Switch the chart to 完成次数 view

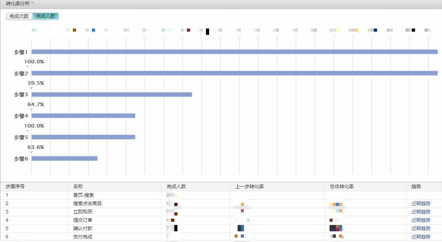click(x=19, y=16)
